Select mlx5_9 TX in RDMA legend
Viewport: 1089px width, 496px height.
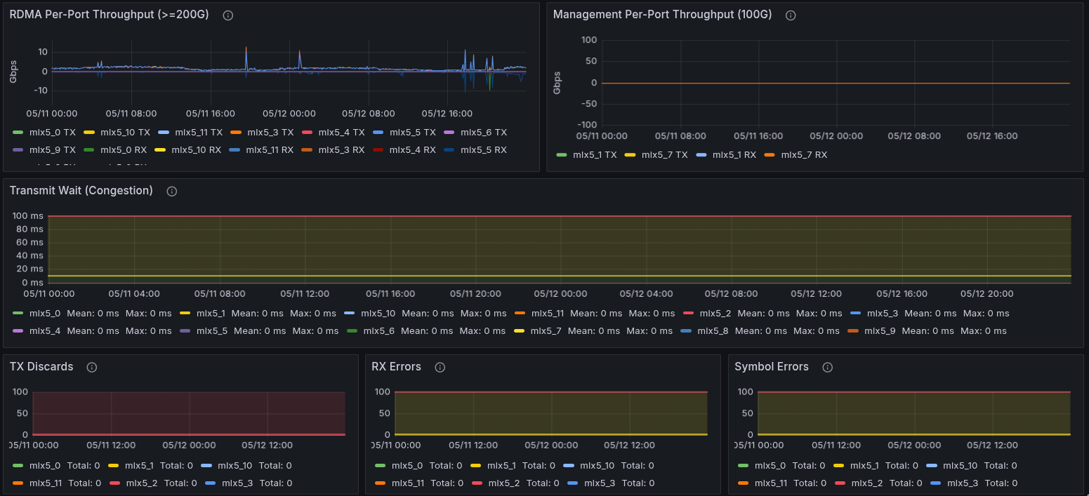[53, 149]
